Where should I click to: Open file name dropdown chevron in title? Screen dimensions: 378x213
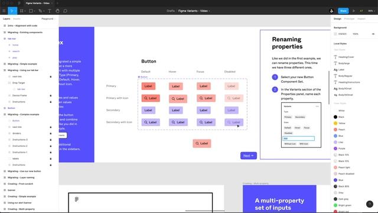pyautogui.click(x=209, y=11)
